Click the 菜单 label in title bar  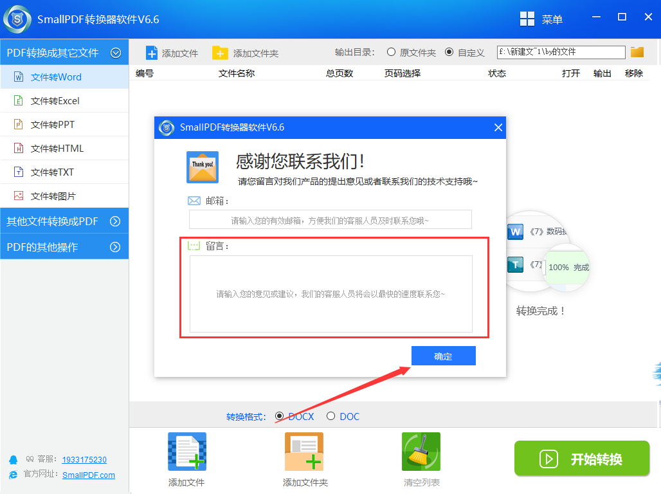point(552,19)
